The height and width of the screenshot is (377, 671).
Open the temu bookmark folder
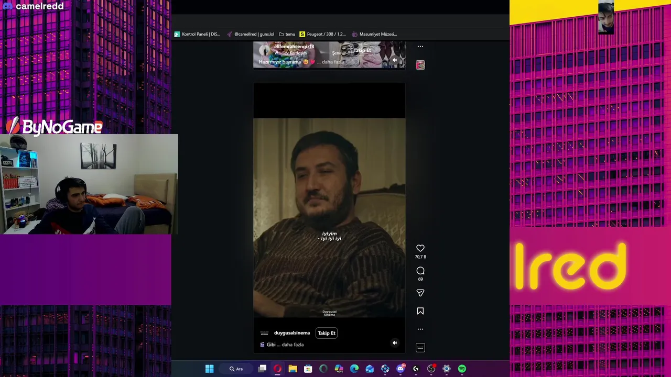tap(287, 34)
